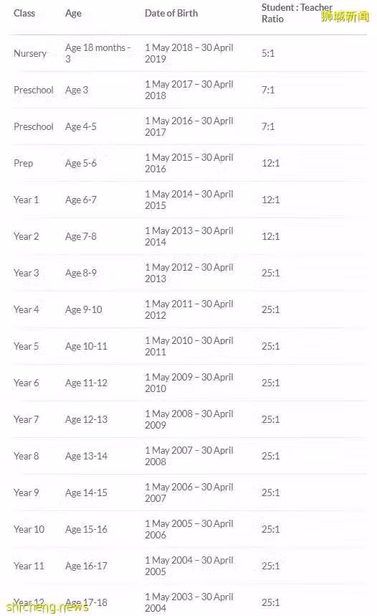Click the Year 6 class label
The height and width of the screenshot is (616, 377).
(27, 383)
